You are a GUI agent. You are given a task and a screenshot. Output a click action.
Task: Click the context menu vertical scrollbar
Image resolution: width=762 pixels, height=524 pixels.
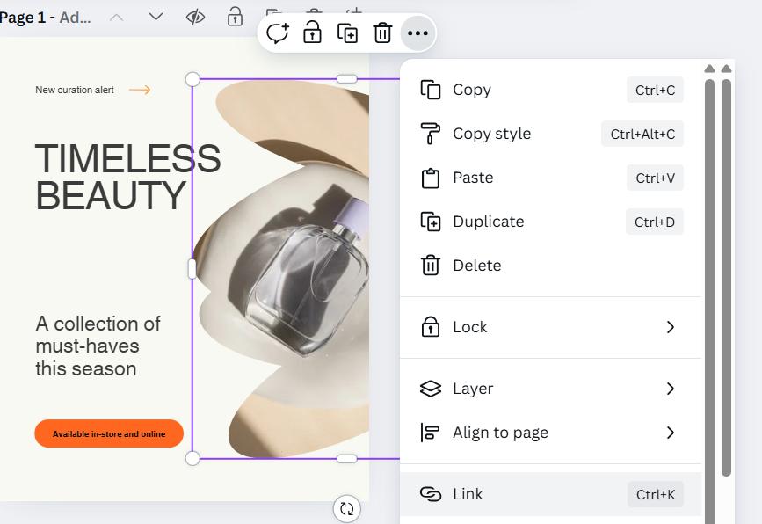(709, 264)
